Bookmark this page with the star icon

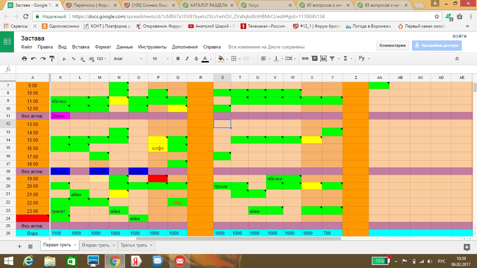[x=437, y=16]
